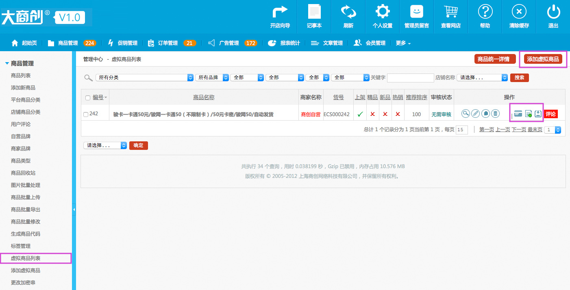
Task: Open 图片批量处理 in the sidebar
Action: tap(26, 185)
